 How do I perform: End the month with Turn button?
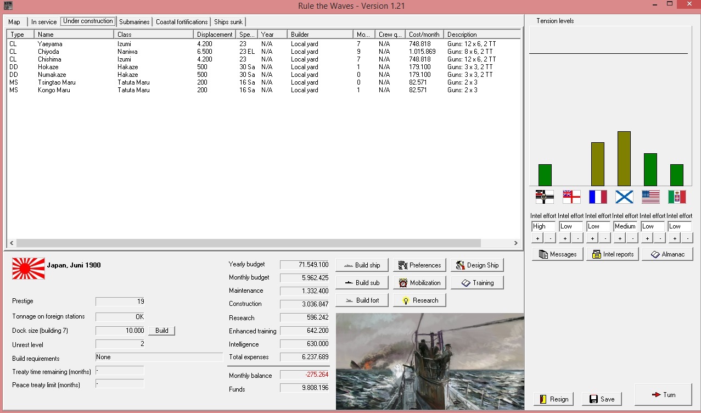pyautogui.click(x=663, y=395)
